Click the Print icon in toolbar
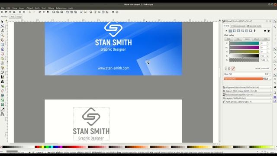The height and width of the screenshot is (156, 277). [14, 12]
